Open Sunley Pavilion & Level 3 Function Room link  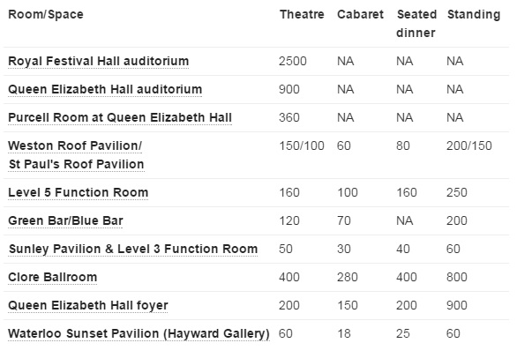pos(133,249)
